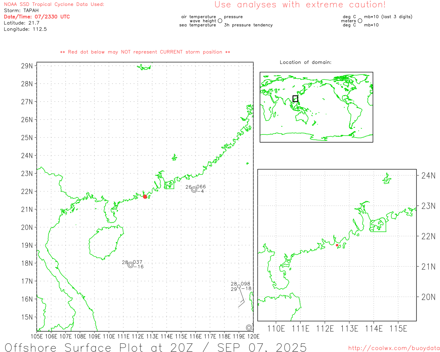The image size is (440, 352).
Task: Click the legend circle beside meters unit
Action: coord(360,21)
